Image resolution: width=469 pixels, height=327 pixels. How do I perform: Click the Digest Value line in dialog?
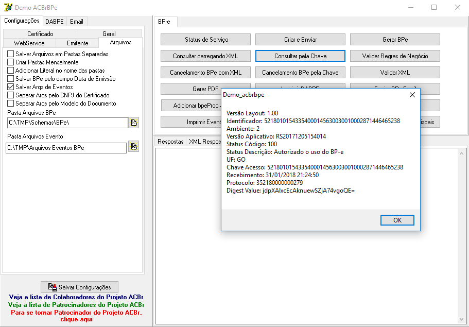pyautogui.click(x=290, y=191)
